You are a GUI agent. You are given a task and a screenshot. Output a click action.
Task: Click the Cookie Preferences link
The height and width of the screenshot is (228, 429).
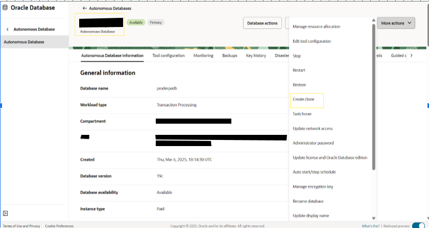[59, 226]
